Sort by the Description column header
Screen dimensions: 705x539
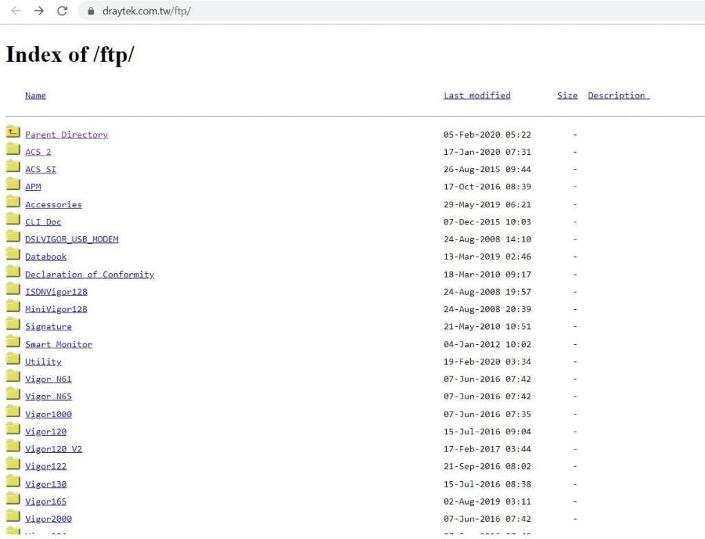[x=619, y=95]
